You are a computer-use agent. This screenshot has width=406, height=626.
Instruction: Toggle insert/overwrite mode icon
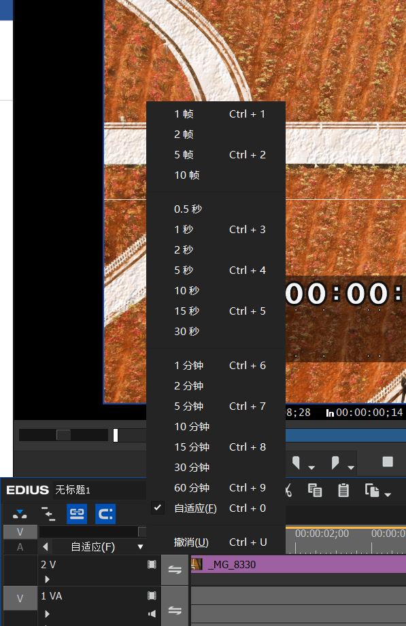tap(20, 514)
